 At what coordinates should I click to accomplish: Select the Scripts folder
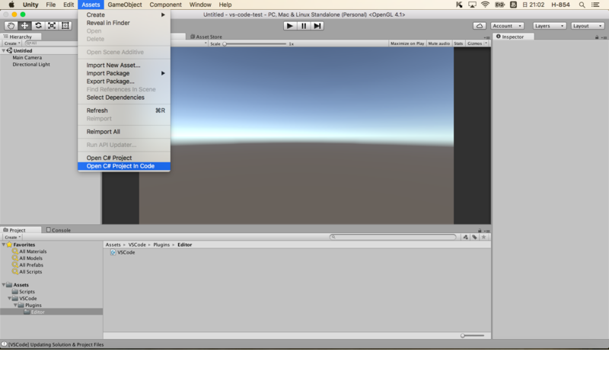[24, 292]
